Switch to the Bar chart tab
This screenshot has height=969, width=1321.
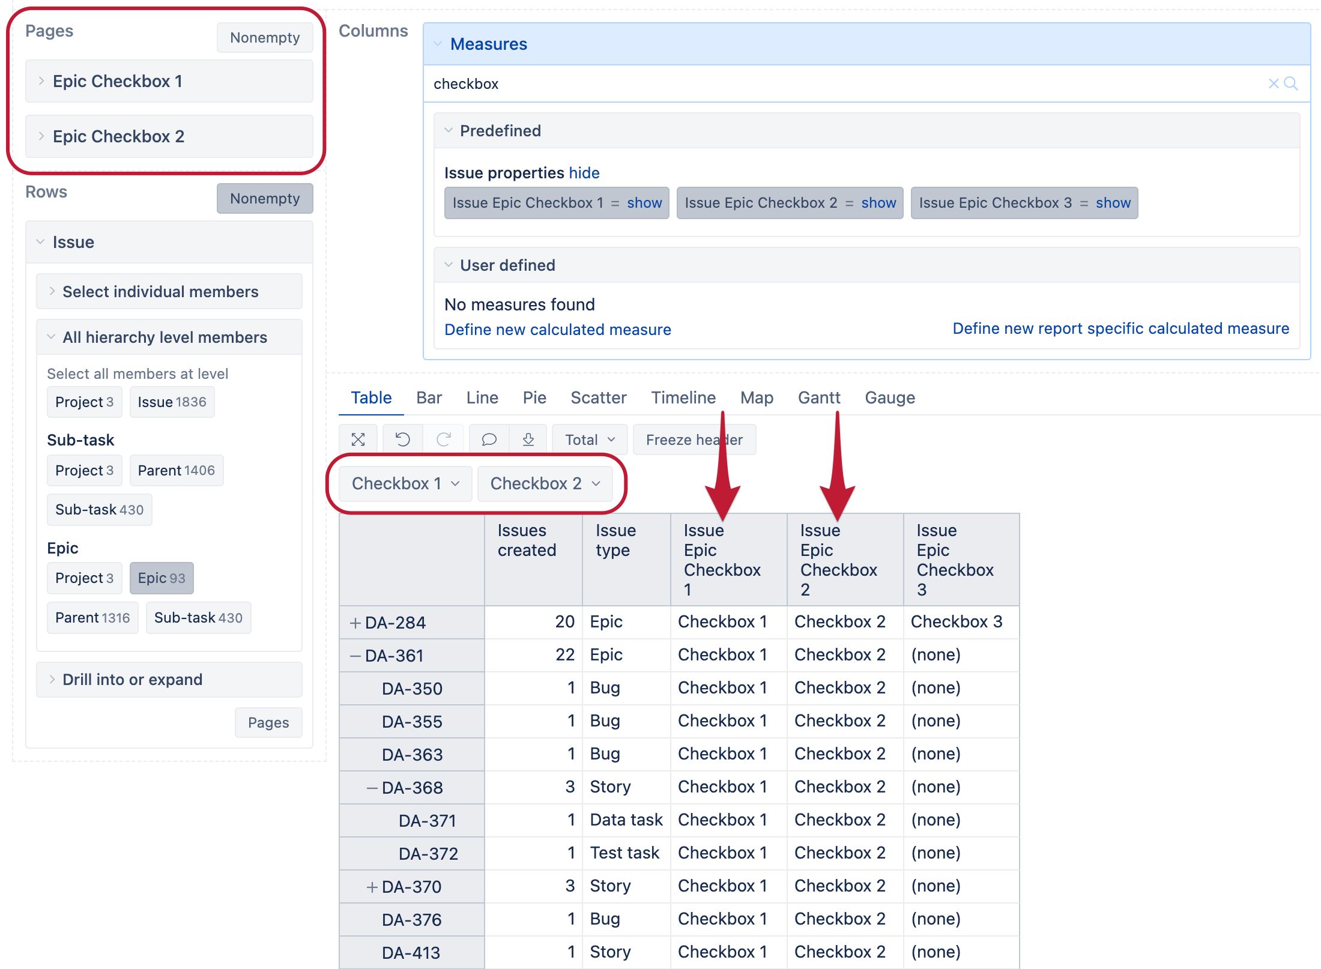click(x=429, y=397)
